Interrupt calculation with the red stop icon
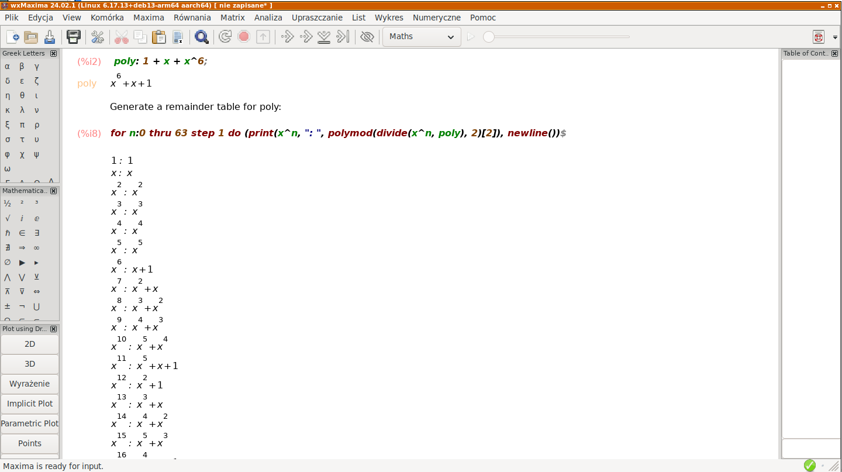 point(244,37)
